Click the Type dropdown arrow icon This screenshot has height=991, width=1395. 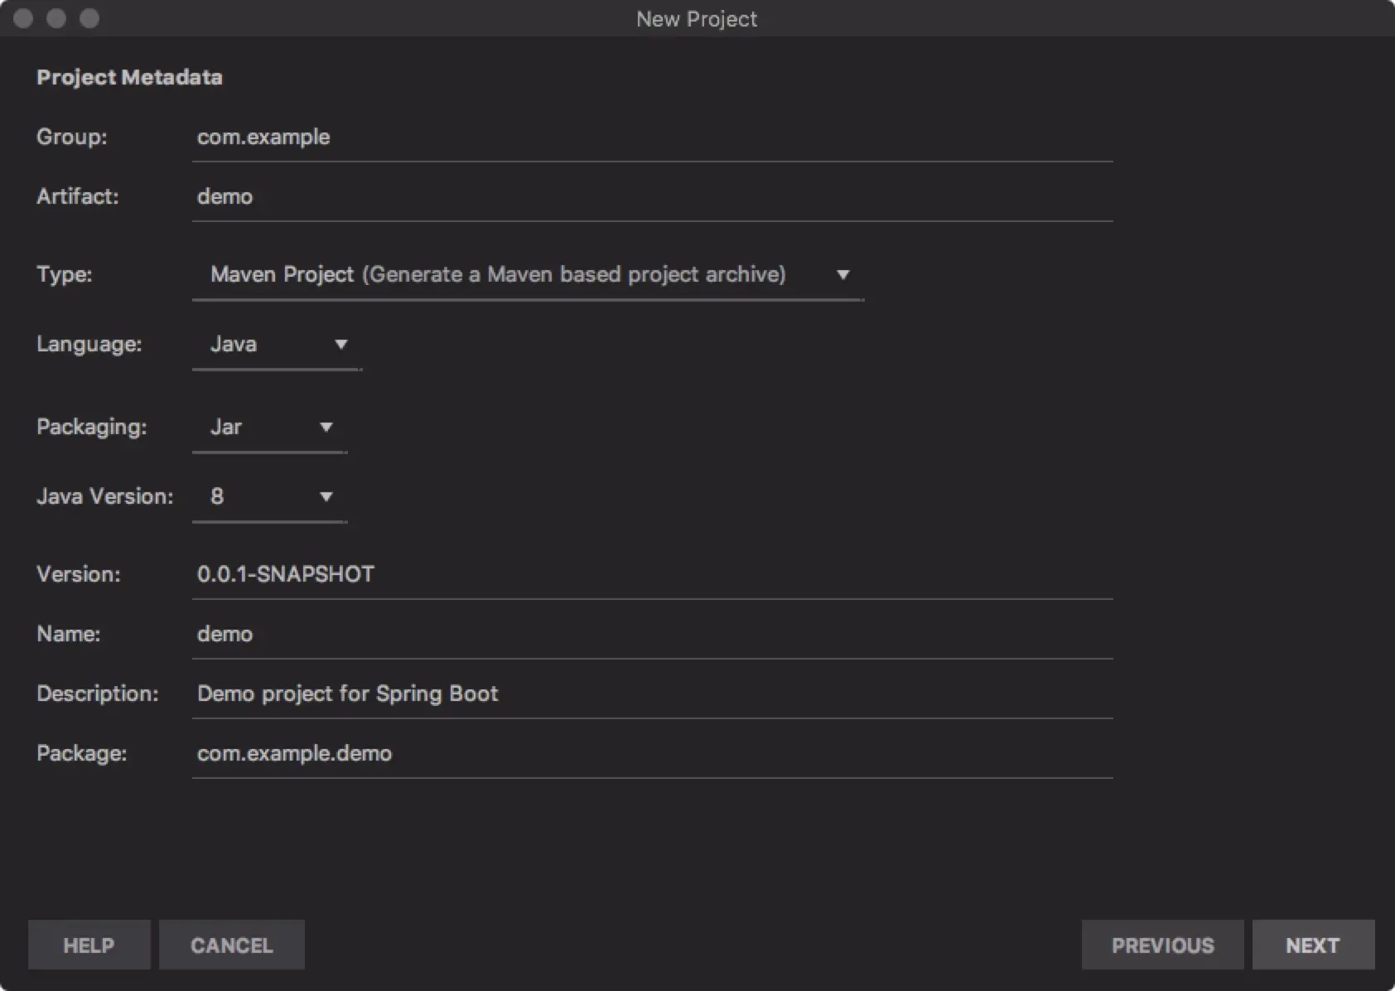(x=842, y=275)
